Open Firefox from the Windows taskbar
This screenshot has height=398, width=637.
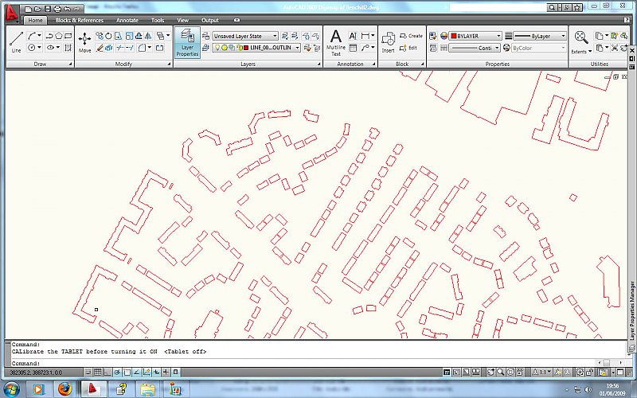pyautogui.click(x=64, y=389)
